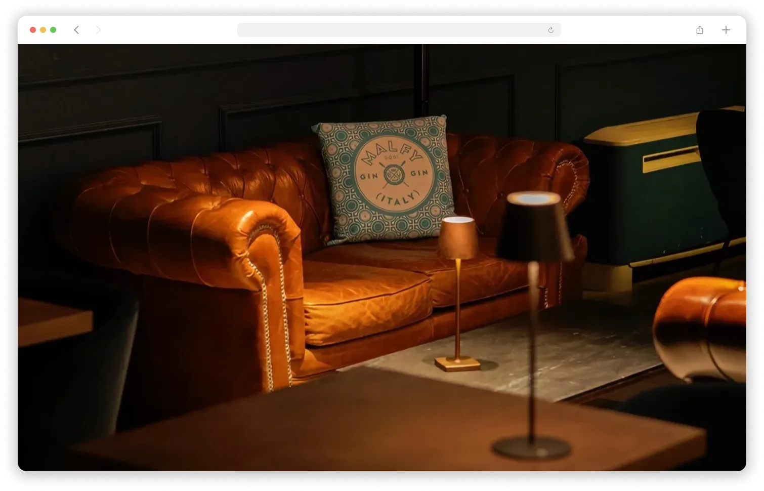Maximize the window with the green button
This screenshot has height=491, width=764.
click(53, 30)
